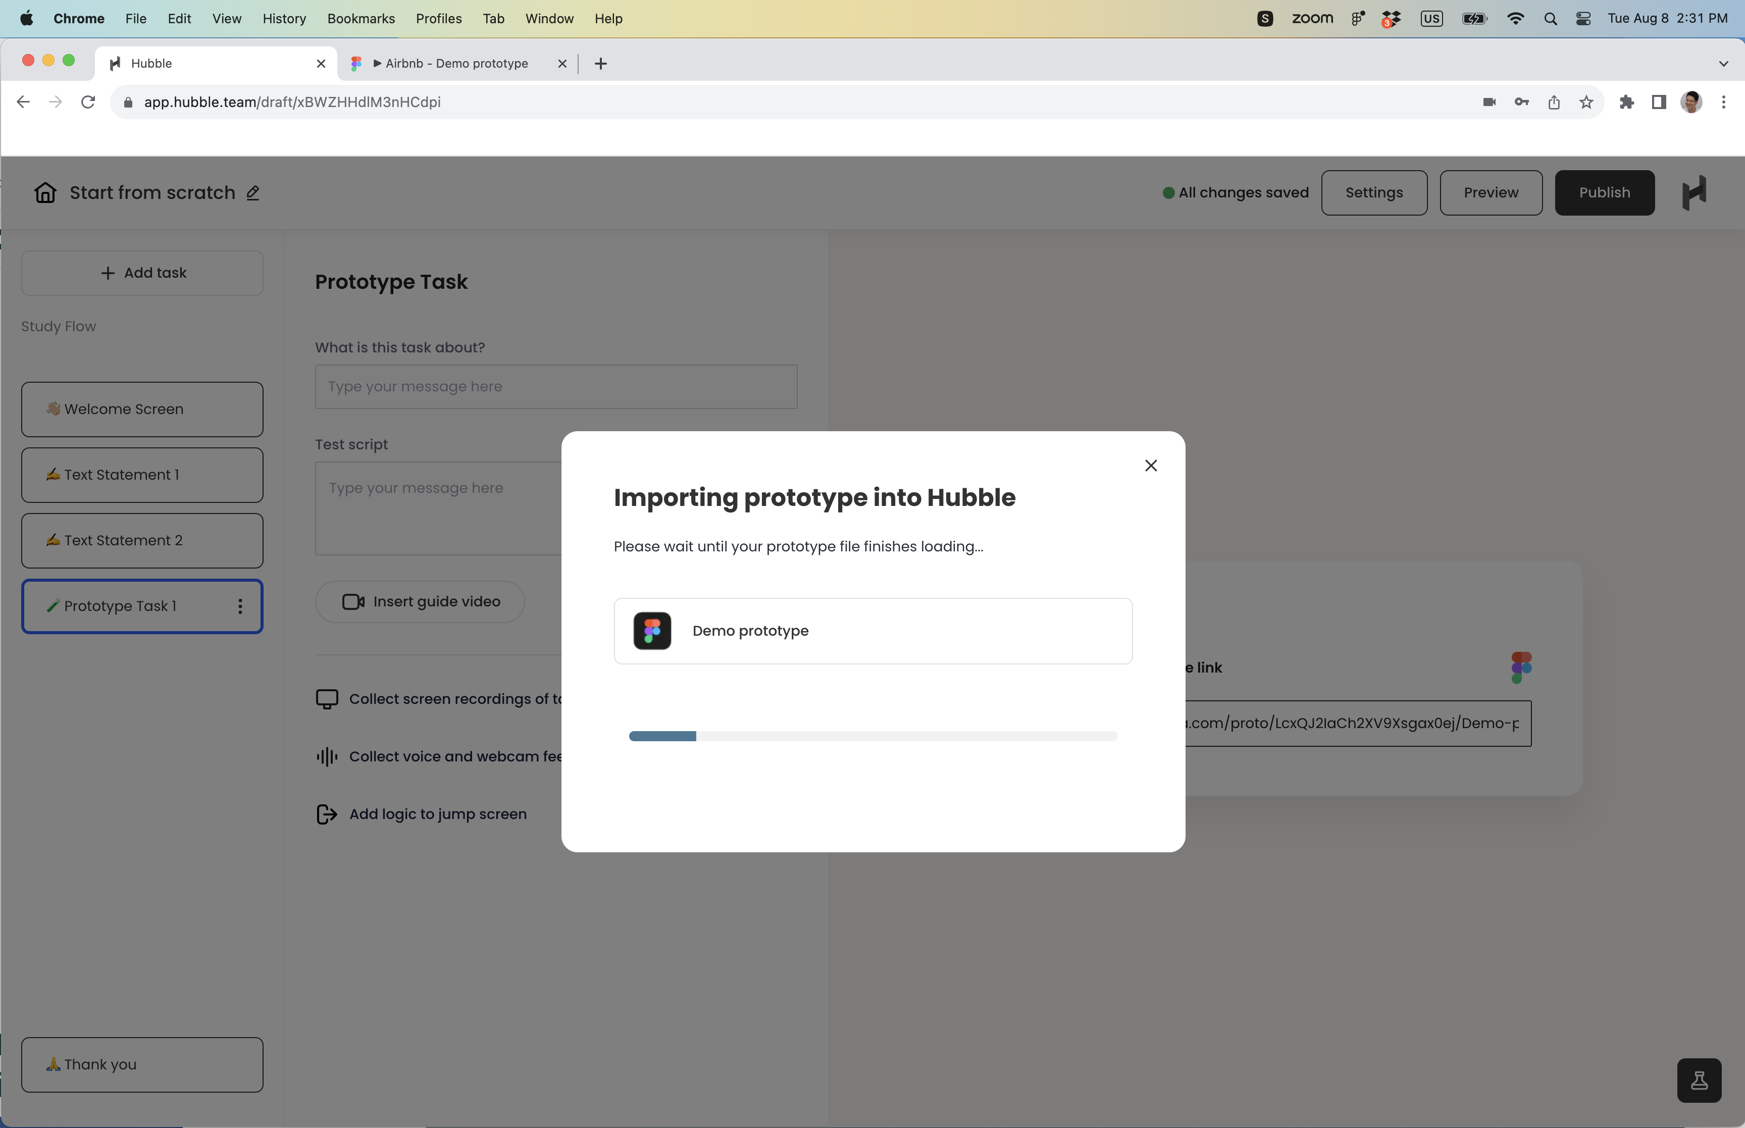Click the Figma logo near prototype link

pos(1521,668)
